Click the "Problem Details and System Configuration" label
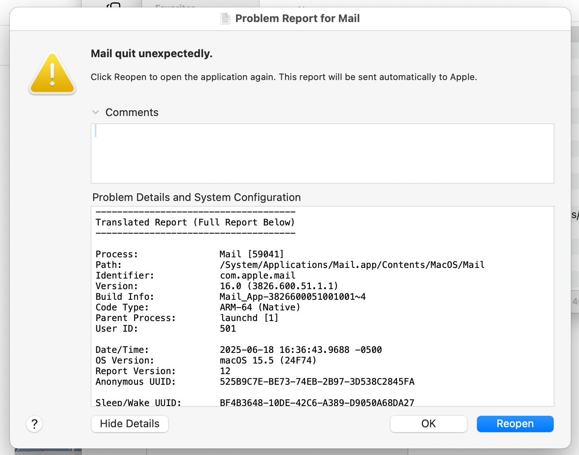Viewport: 579px width, 455px height. pyautogui.click(x=196, y=197)
